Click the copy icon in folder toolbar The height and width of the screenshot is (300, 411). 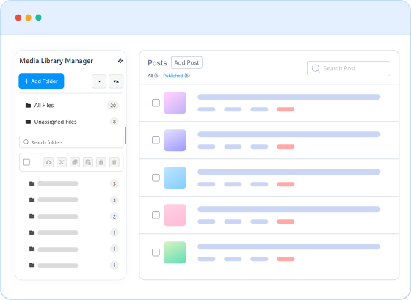pyautogui.click(x=75, y=162)
